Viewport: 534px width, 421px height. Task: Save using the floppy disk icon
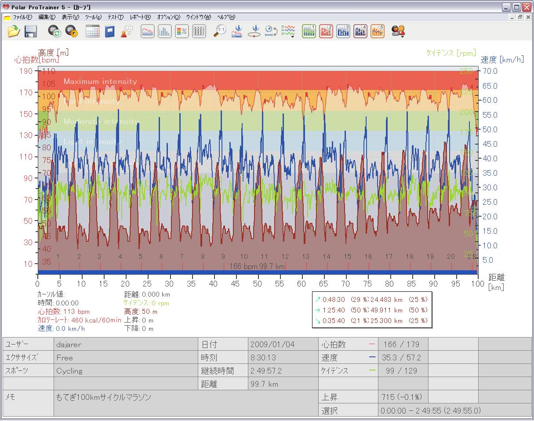point(30,31)
